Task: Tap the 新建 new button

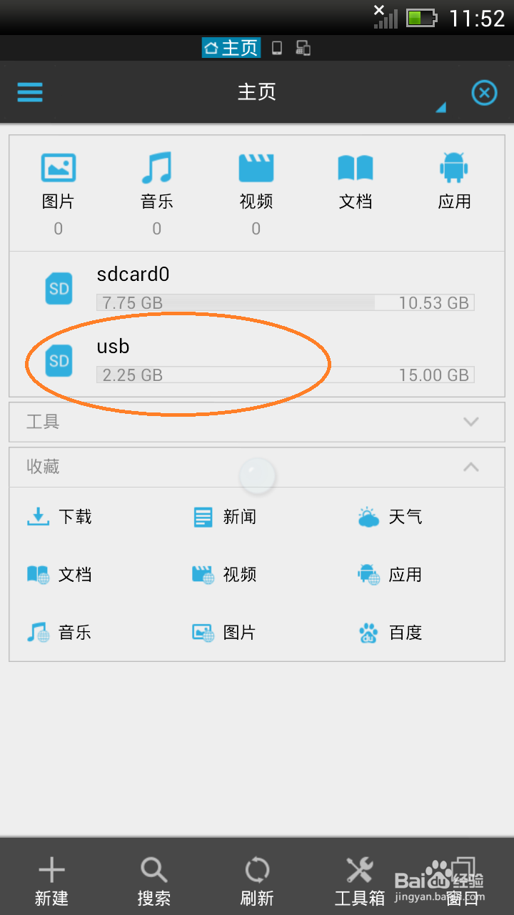Action: point(51,880)
